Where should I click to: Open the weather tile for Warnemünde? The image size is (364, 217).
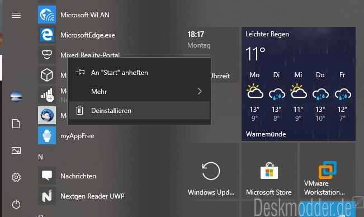coord(299,84)
